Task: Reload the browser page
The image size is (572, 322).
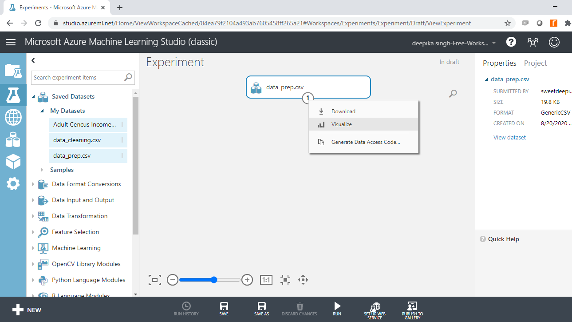Action: point(38,23)
